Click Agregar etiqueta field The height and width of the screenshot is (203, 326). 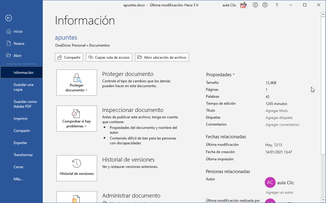point(279,118)
